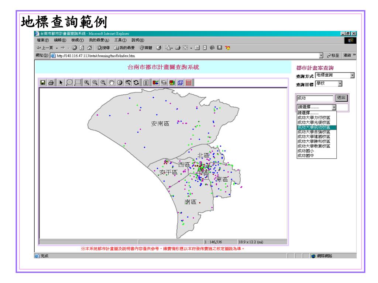The width and height of the screenshot is (378, 283).
Task: Click the browser print icon
Action: (x=178, y=48)
